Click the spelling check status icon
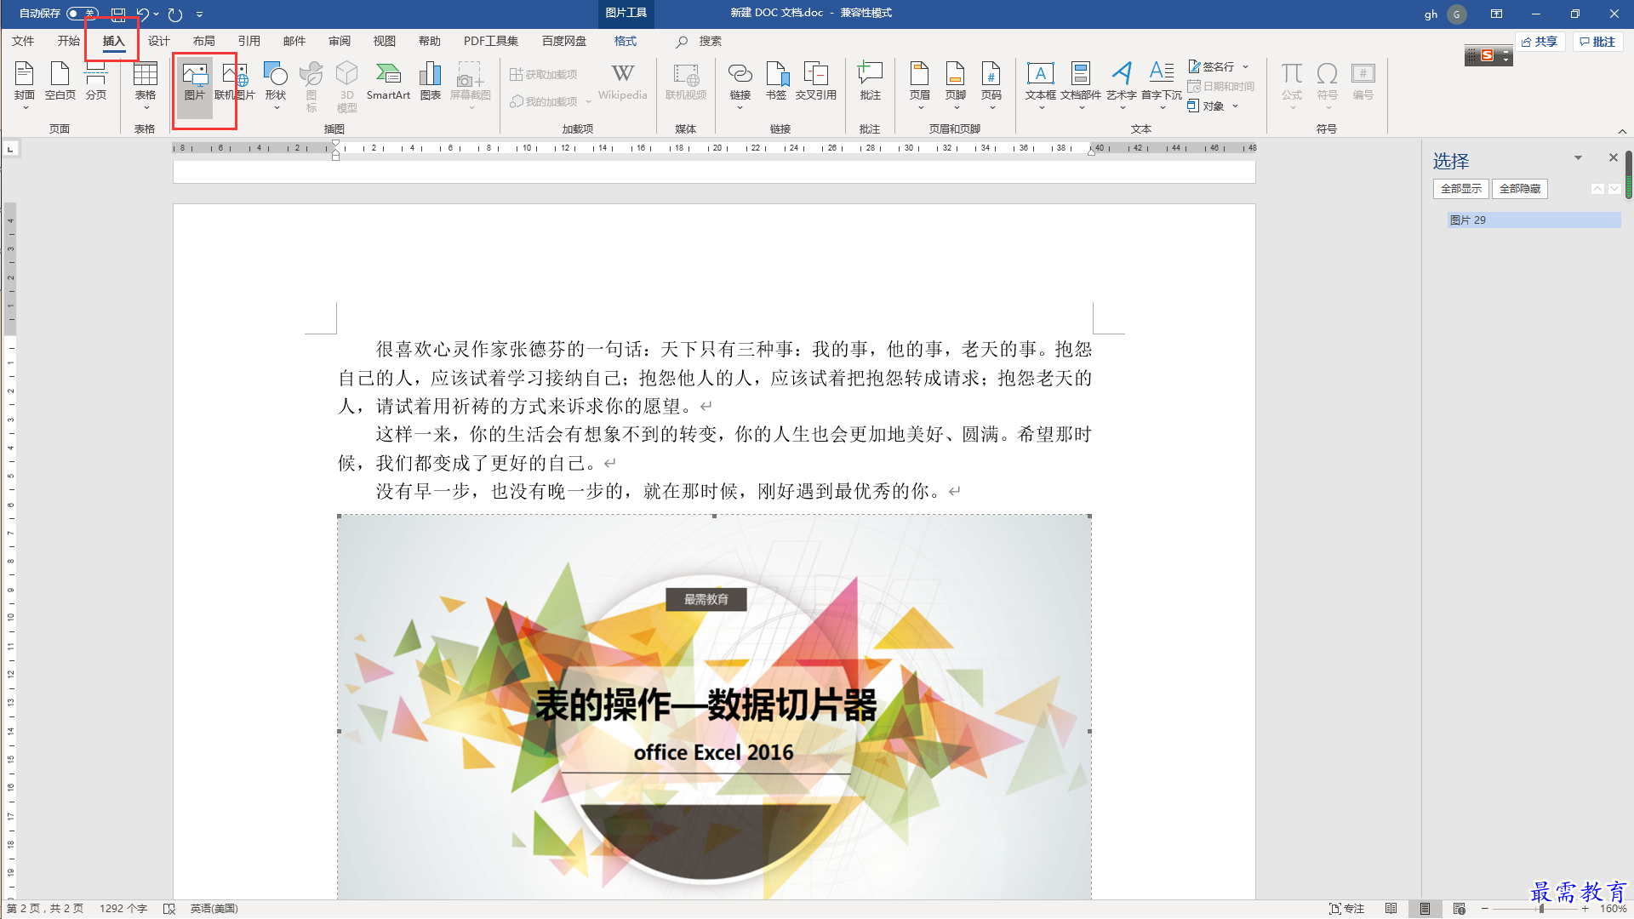This screenshot has height=919, width=1634. [169, 909]
